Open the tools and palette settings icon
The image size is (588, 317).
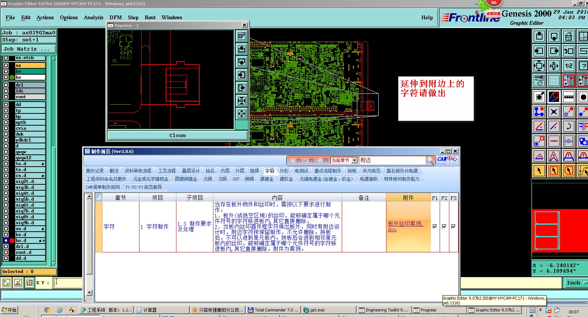coord(539,80)
